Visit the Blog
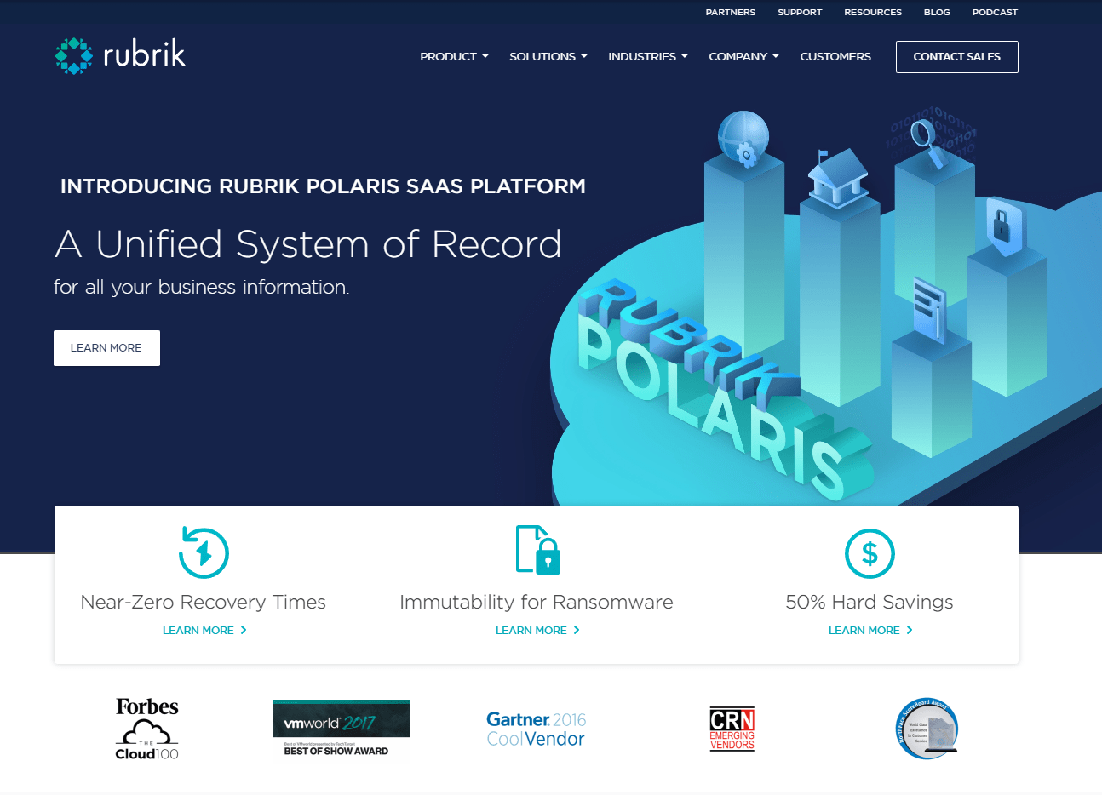 (937, 13)
